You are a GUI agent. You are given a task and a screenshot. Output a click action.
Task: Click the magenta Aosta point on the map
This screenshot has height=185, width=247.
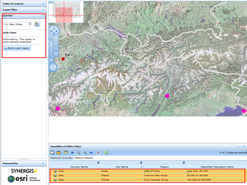(x=58, y=109)
